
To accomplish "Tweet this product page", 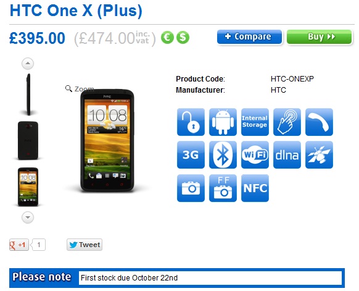I will pyautogui.click(x=85, y=245).
